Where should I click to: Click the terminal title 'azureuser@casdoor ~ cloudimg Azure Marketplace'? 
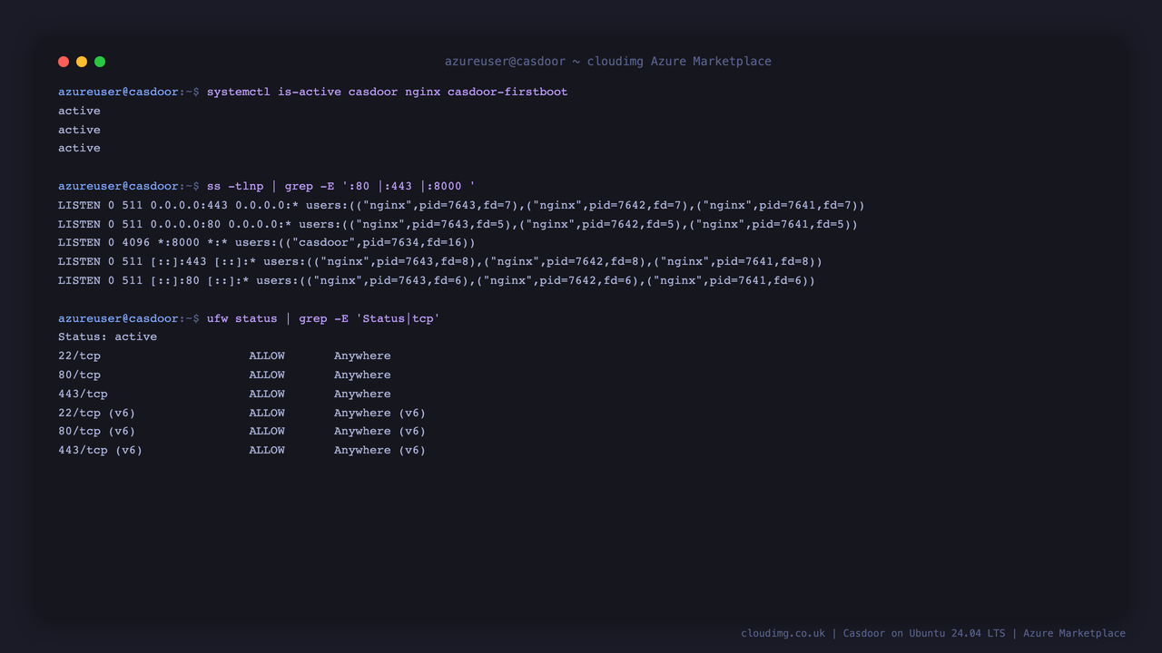click(x=608, y=62)
